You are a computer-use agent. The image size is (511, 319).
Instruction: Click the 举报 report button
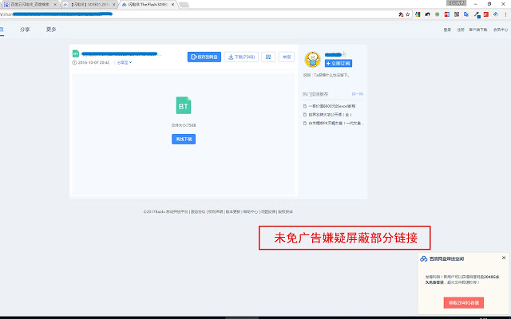point(287,57)
